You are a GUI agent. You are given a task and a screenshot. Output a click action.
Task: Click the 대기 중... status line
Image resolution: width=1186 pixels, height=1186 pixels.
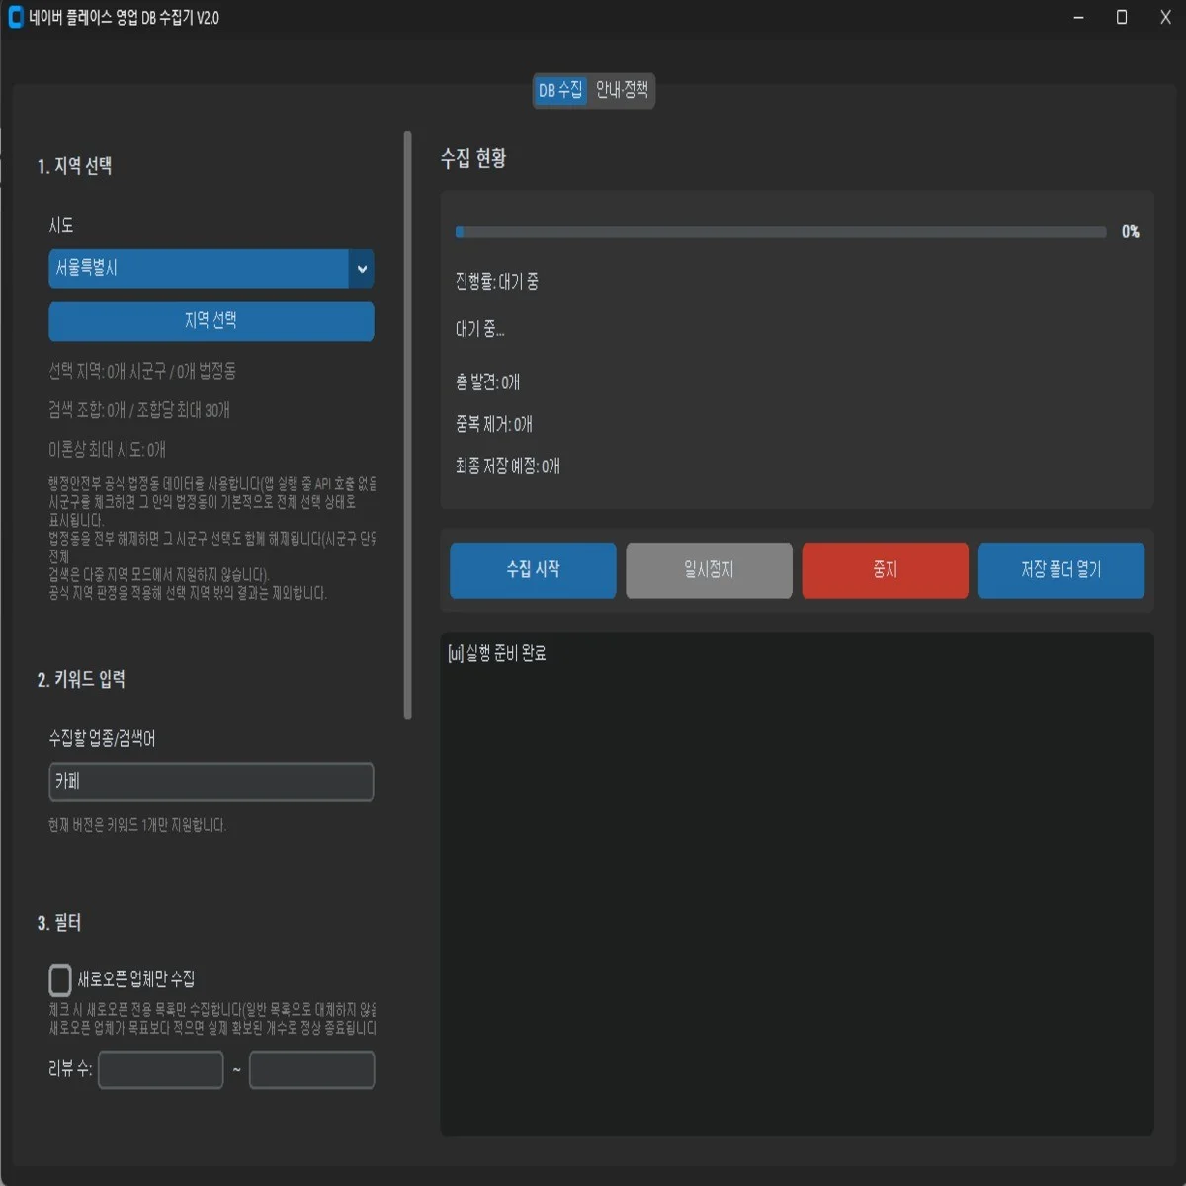[x=480, y=330]
